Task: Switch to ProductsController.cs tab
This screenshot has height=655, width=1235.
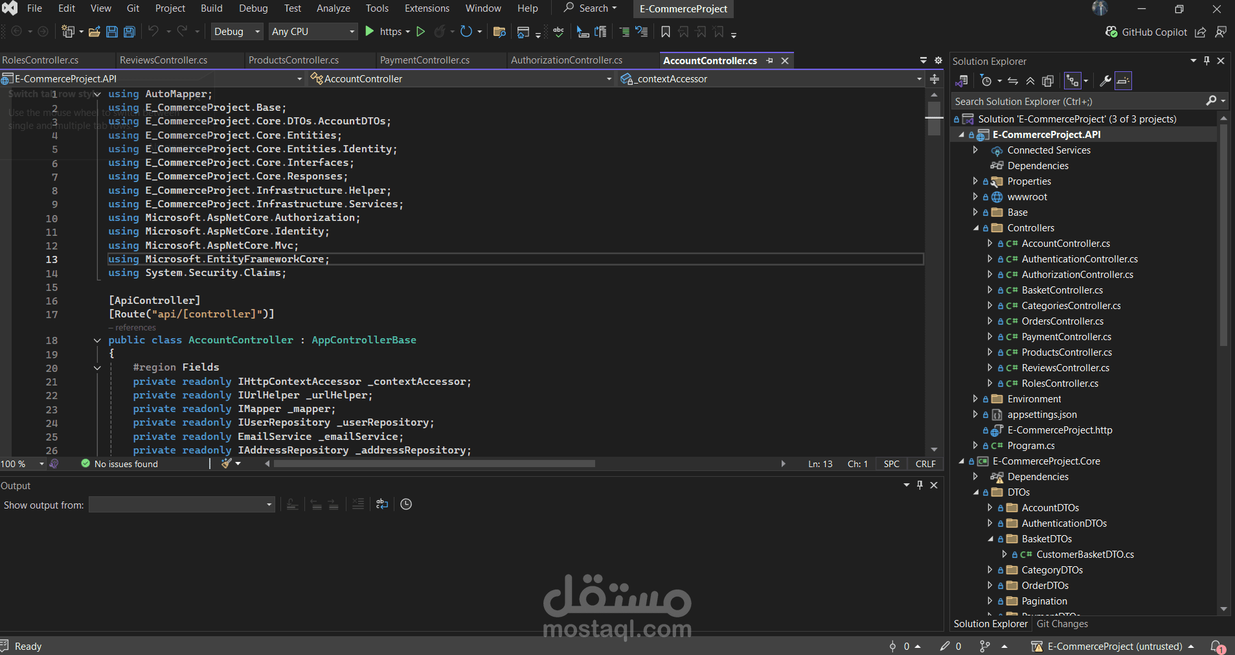Action: tap(294, 60)
